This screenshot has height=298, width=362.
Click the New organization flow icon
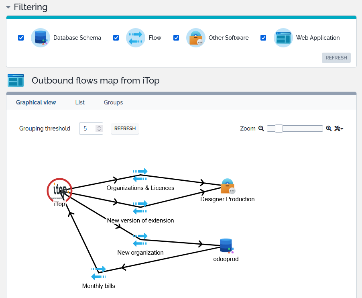click(140, 239)
